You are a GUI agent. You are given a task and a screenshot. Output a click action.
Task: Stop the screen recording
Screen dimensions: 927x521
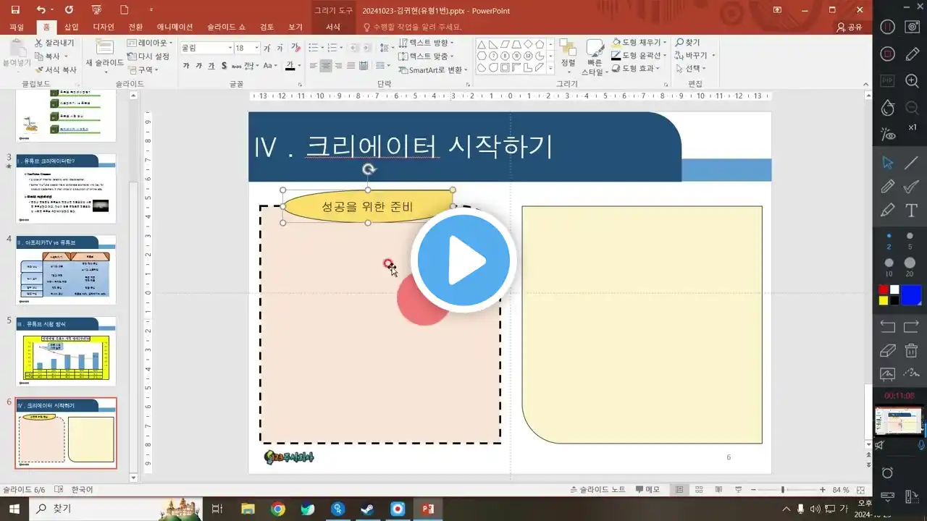click(x=888, y=54)
